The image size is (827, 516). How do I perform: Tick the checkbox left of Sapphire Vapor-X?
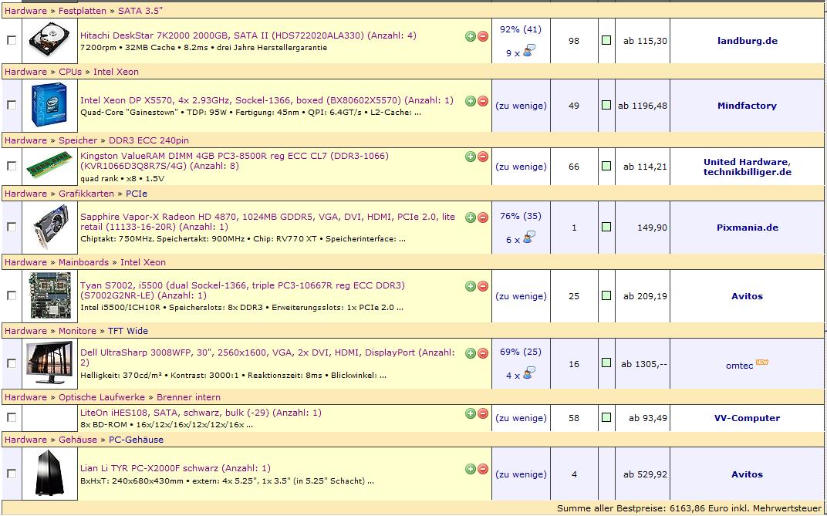click(x=11, y=227)
